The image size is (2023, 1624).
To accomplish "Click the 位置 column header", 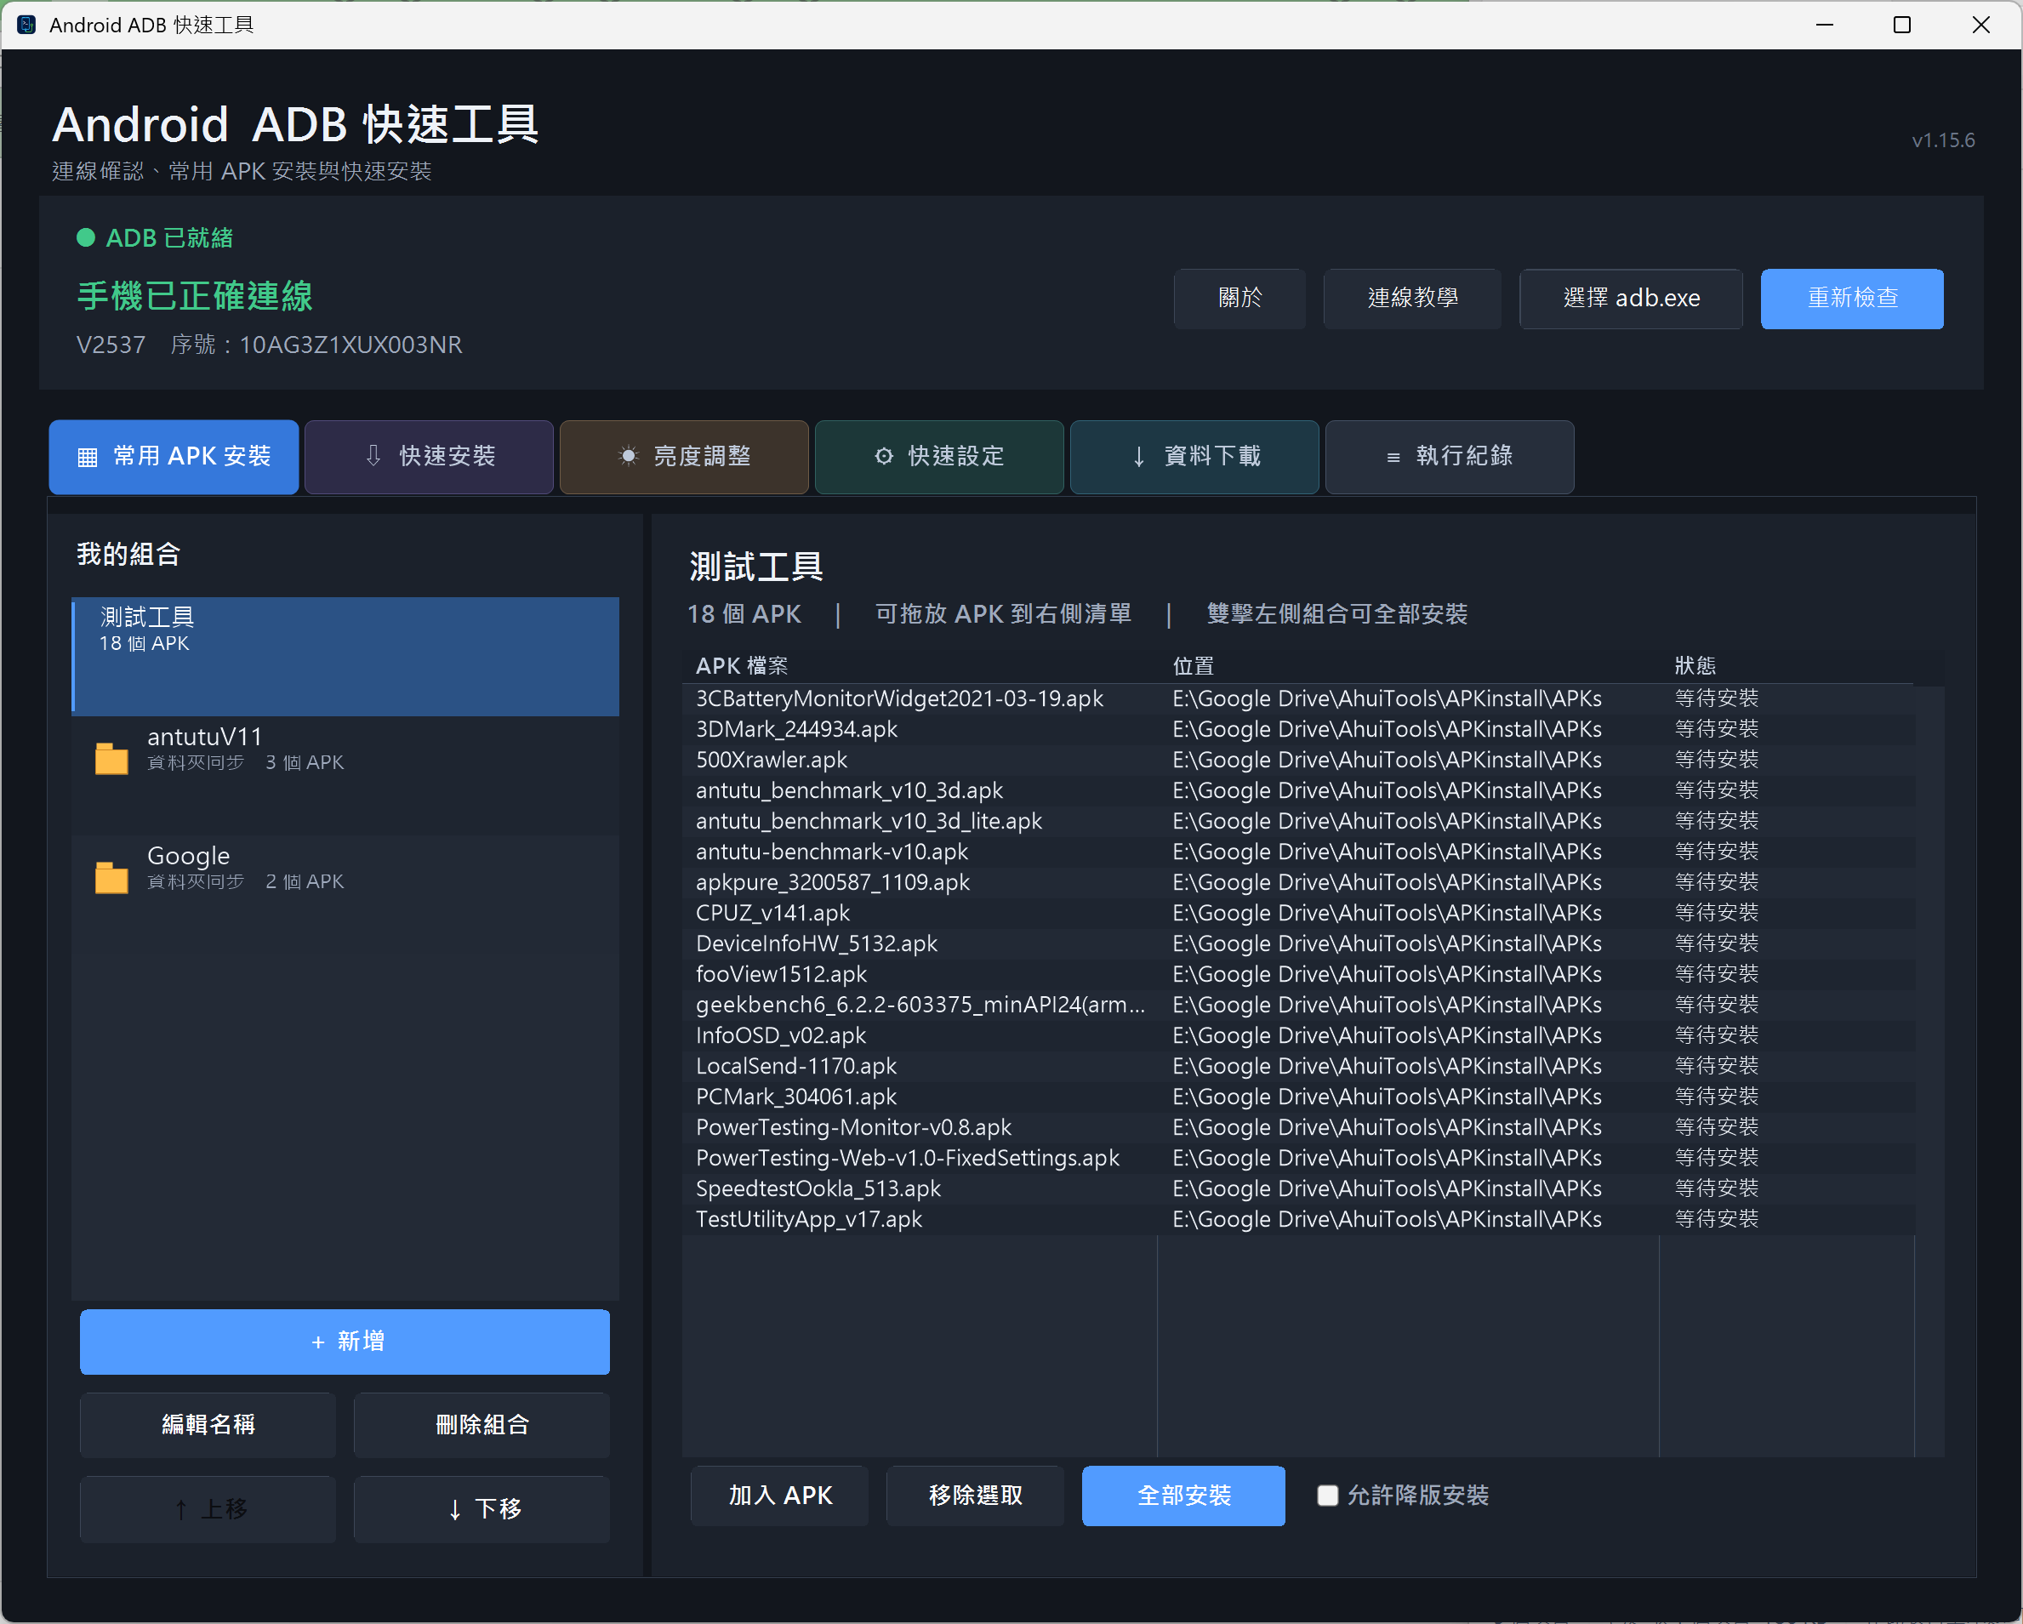I will pyautogui.click(x=1409, y=666).
